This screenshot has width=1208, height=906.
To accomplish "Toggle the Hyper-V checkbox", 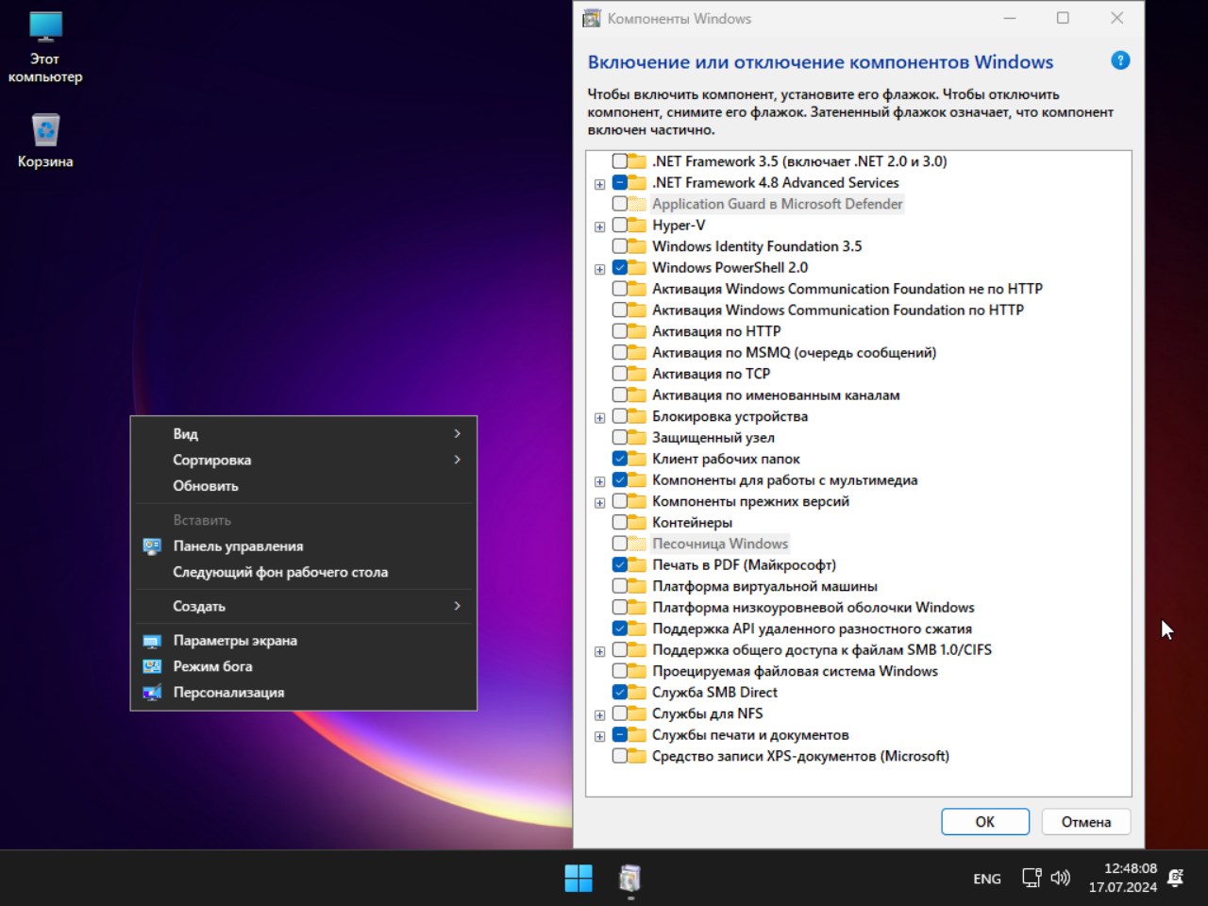I will click(x=619, y=226).
